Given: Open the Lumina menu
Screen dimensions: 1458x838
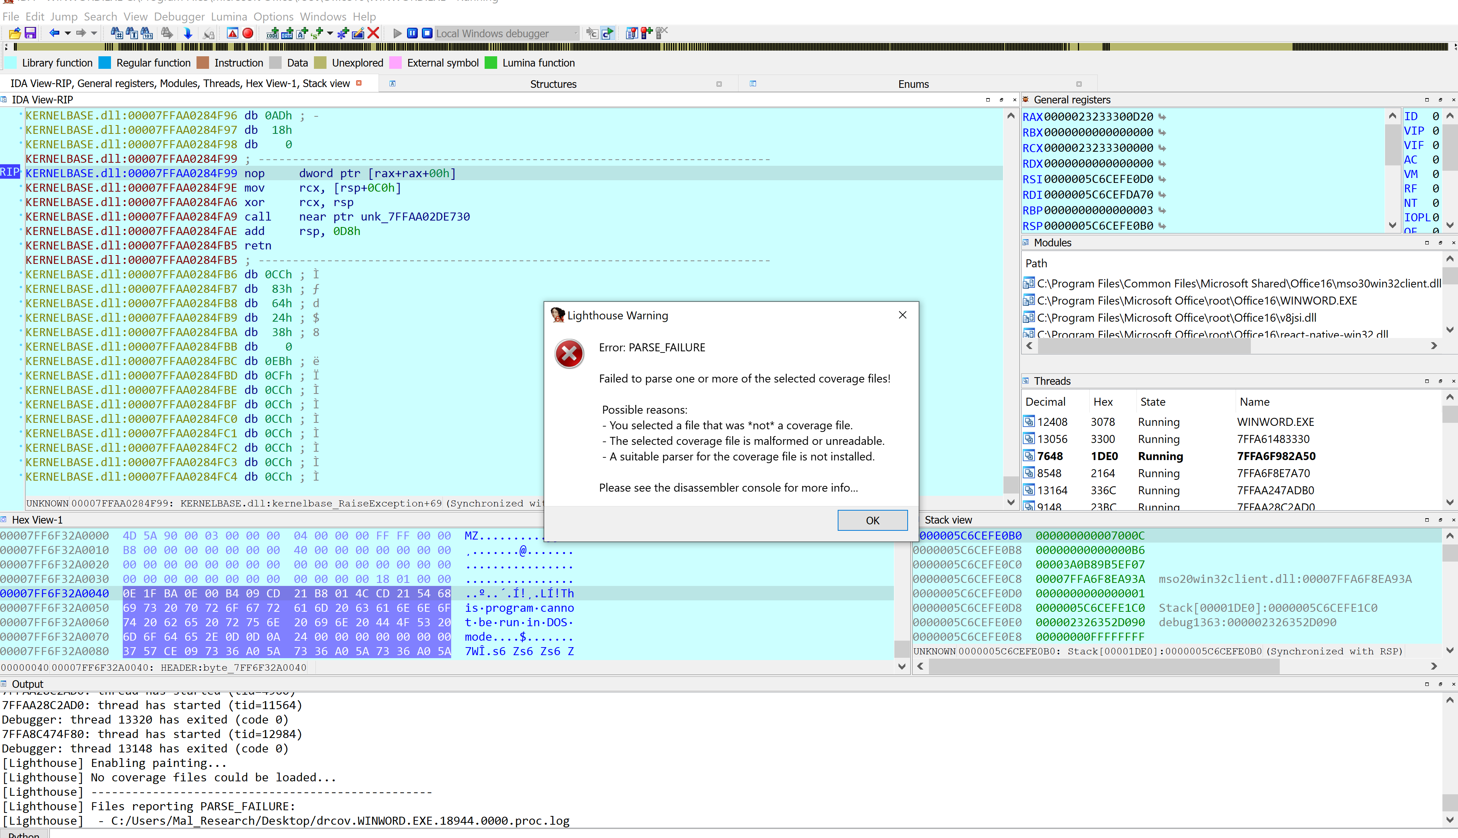Looking at the screenshot, I should [x=229, y=17].
